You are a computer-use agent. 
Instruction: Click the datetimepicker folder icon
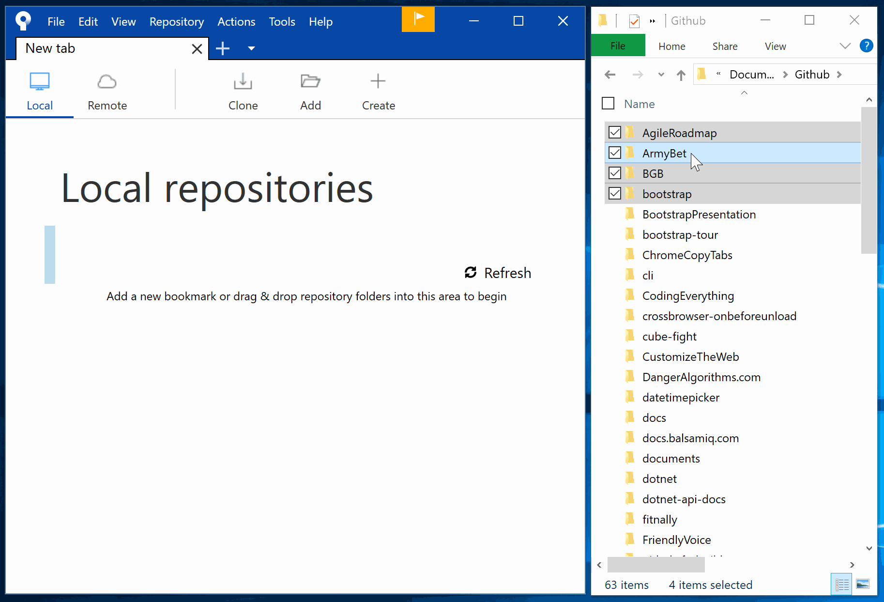pyautogui.click(x=630, y=397)
